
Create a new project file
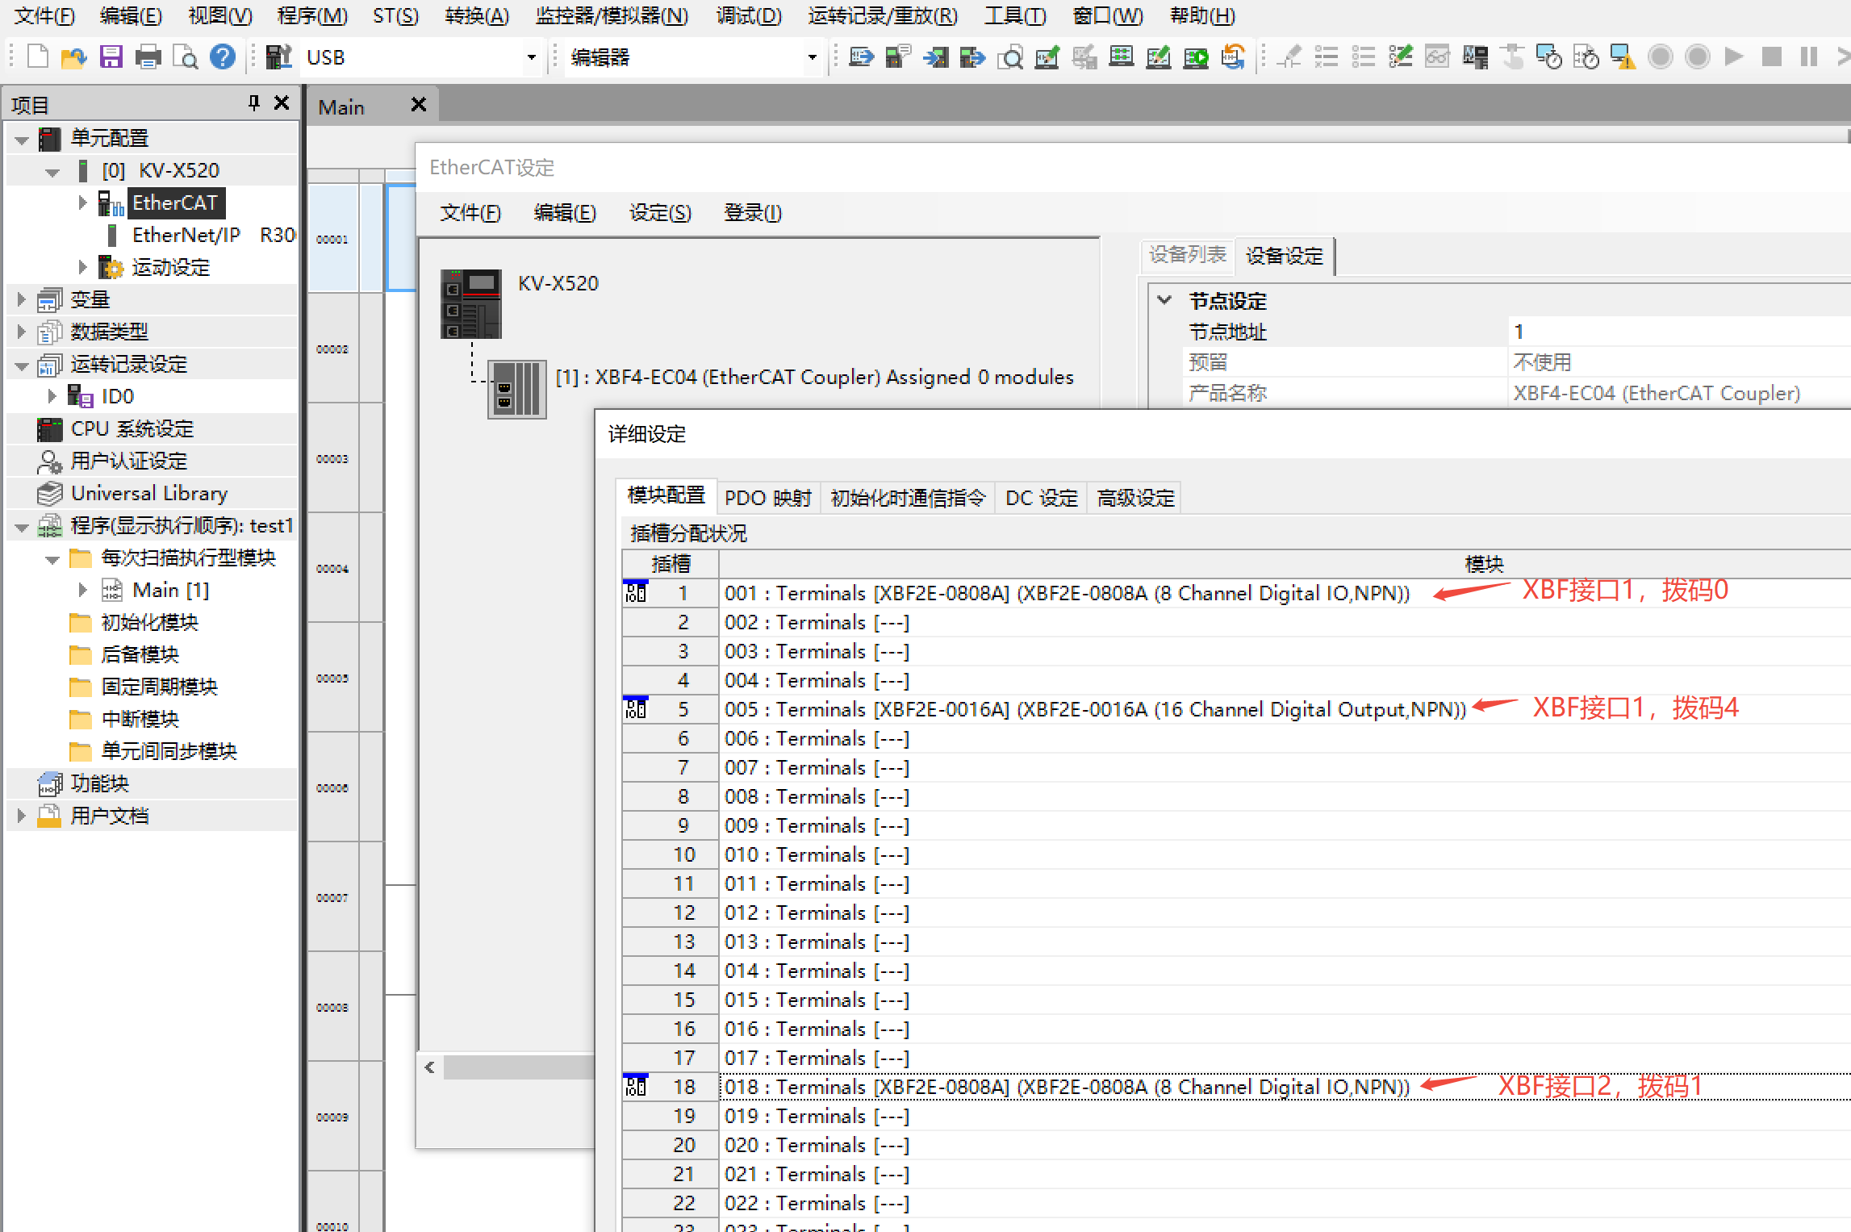tap(38, 57)
